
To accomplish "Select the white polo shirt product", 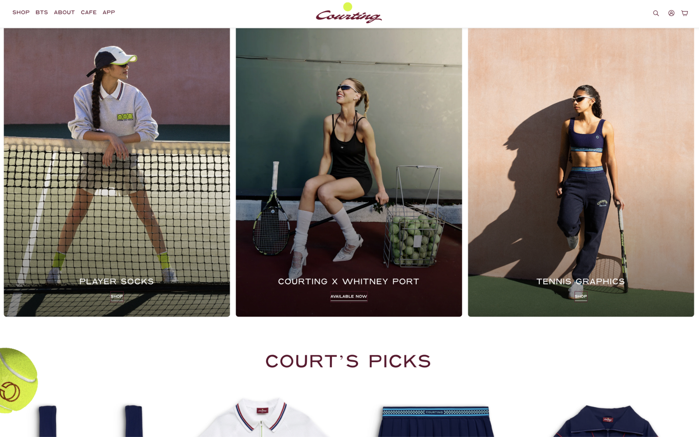I will tap(261, 417).
